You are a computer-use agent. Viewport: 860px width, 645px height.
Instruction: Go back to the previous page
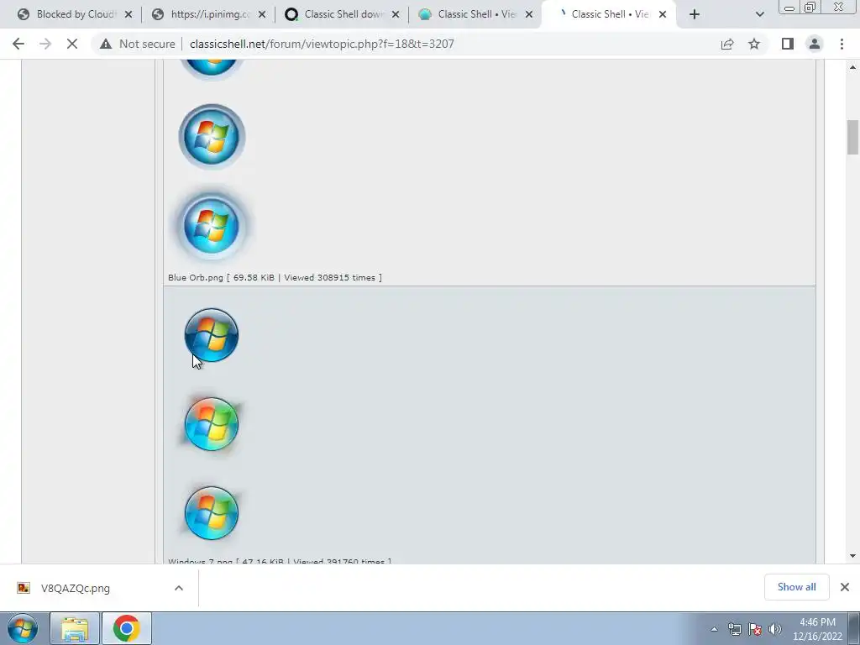click(x=18, y=44)
